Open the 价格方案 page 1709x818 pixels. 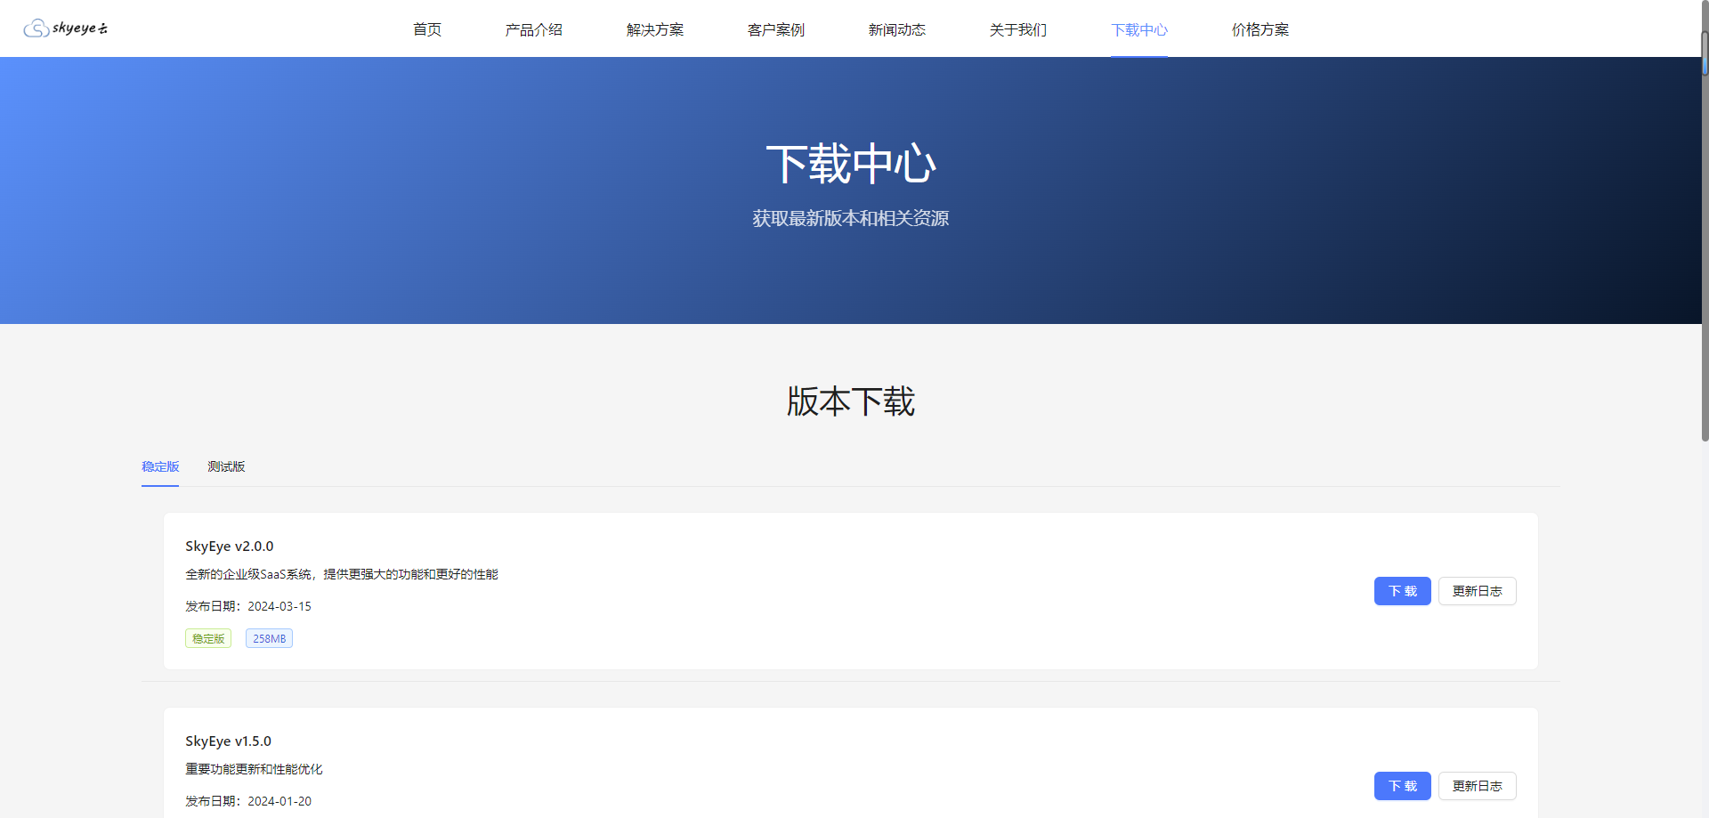click(1259, 29)
